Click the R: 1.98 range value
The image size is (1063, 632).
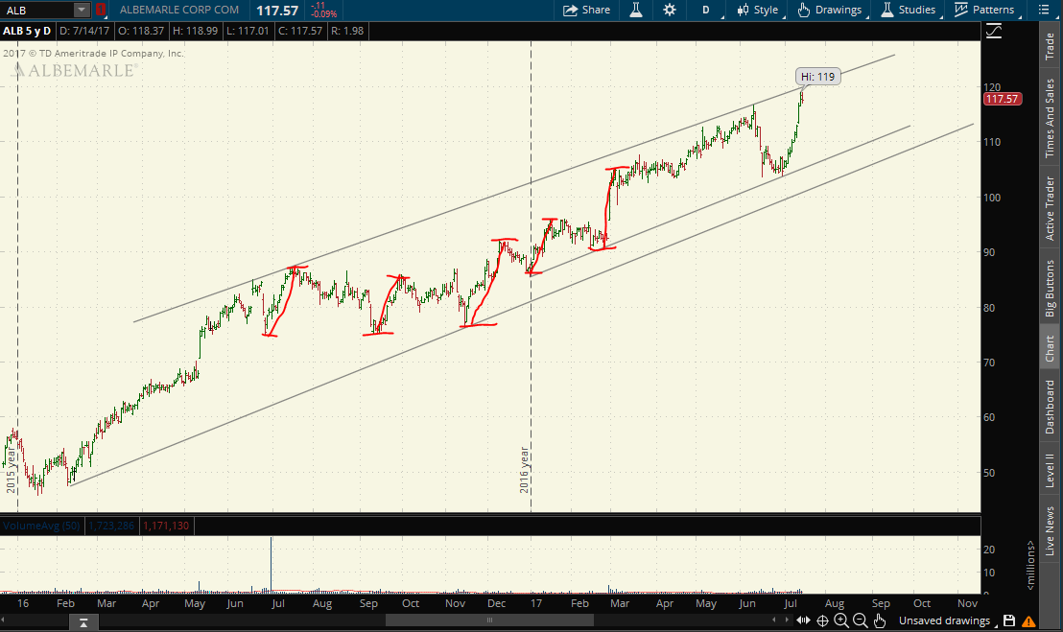[x=347, y=31]
